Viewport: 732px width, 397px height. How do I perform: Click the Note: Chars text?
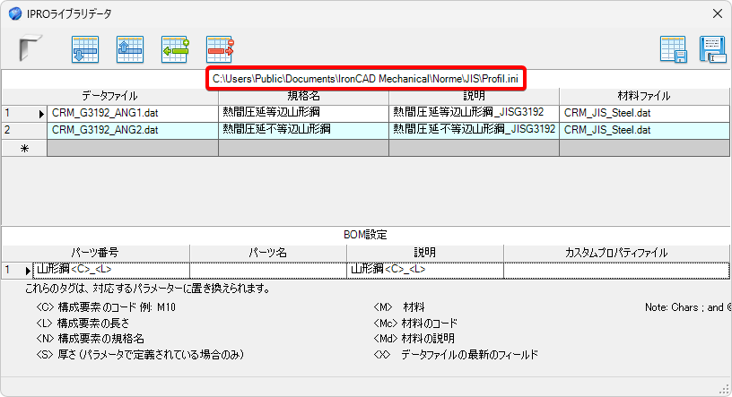[688, 307]
